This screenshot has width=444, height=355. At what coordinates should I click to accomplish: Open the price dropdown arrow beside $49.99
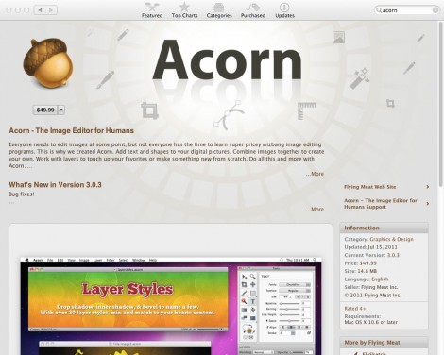61,110
